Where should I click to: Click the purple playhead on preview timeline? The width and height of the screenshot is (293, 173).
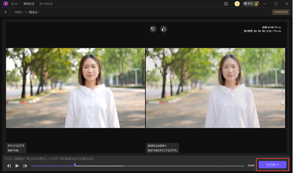(x=75, y=165)
